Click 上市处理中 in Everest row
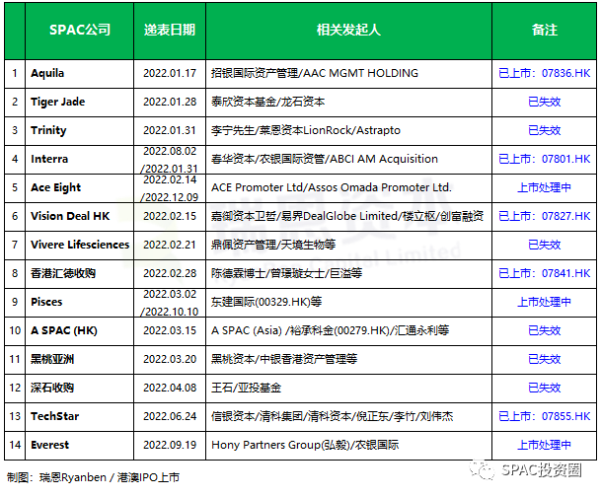This screenshot has height=497, width=601. coord(545,445)
